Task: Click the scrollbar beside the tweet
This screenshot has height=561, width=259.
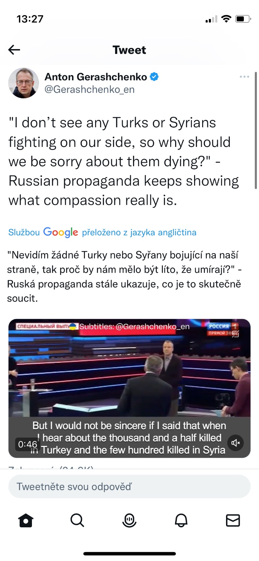Action: click(x=256, y=130)
